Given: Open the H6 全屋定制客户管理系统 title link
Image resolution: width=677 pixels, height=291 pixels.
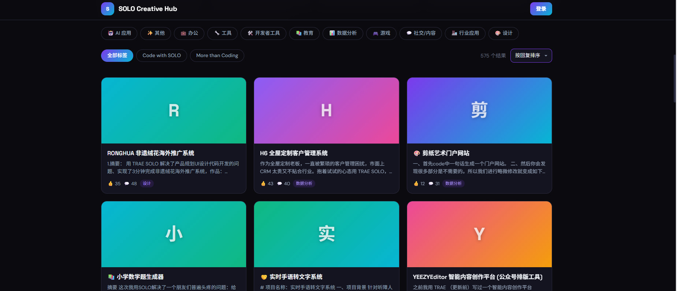Looking at the screenshot, I should tap(294, 153).
